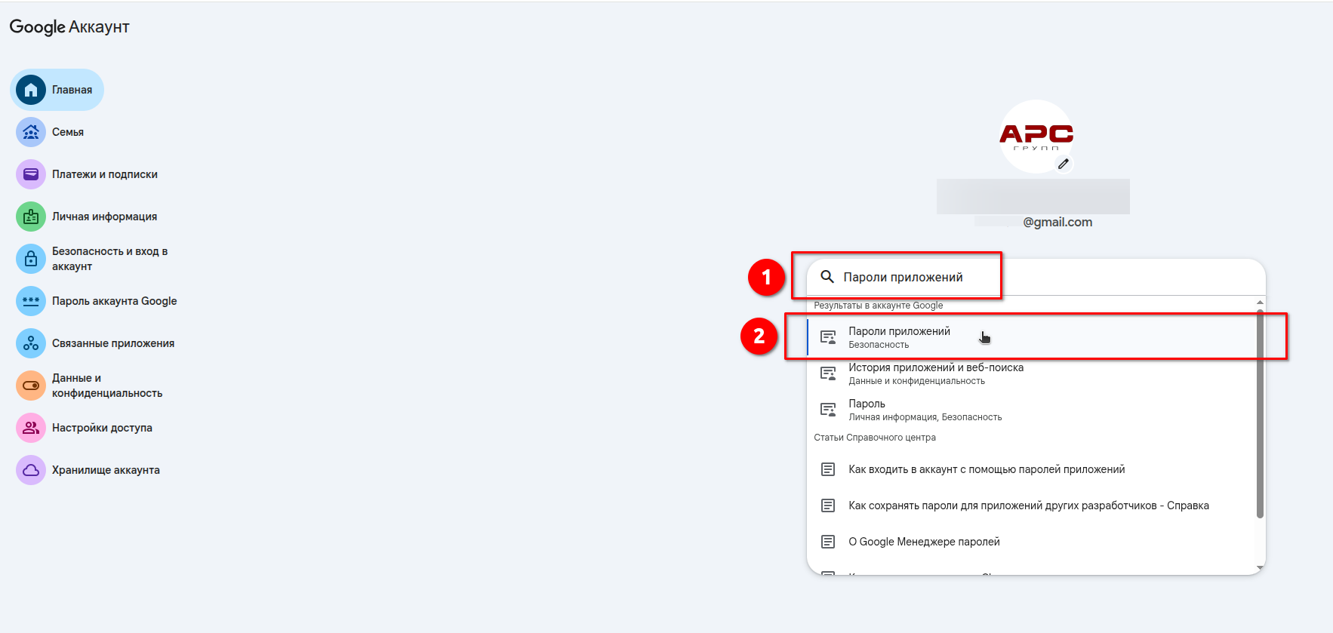The image size is (1333, 633).
Task: Click the article icon for Как сохранять пароли
Action: click(828, 505)
